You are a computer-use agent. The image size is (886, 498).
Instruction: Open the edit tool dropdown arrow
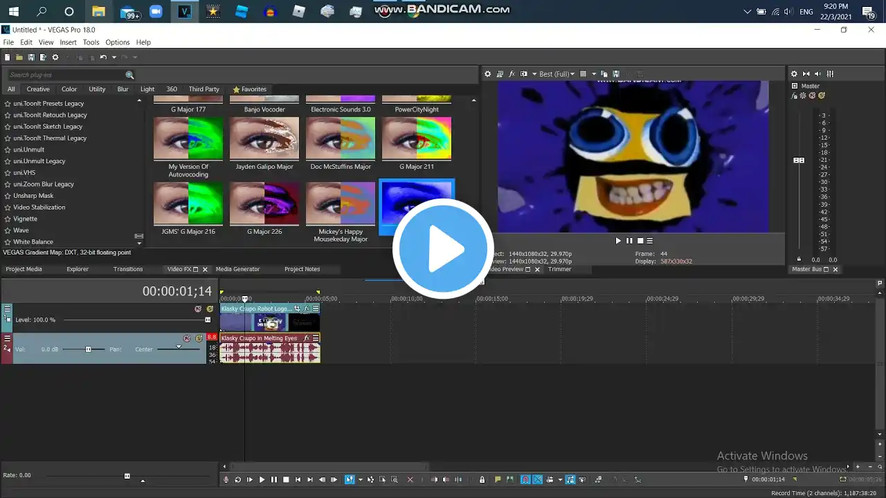pos(360,479)
